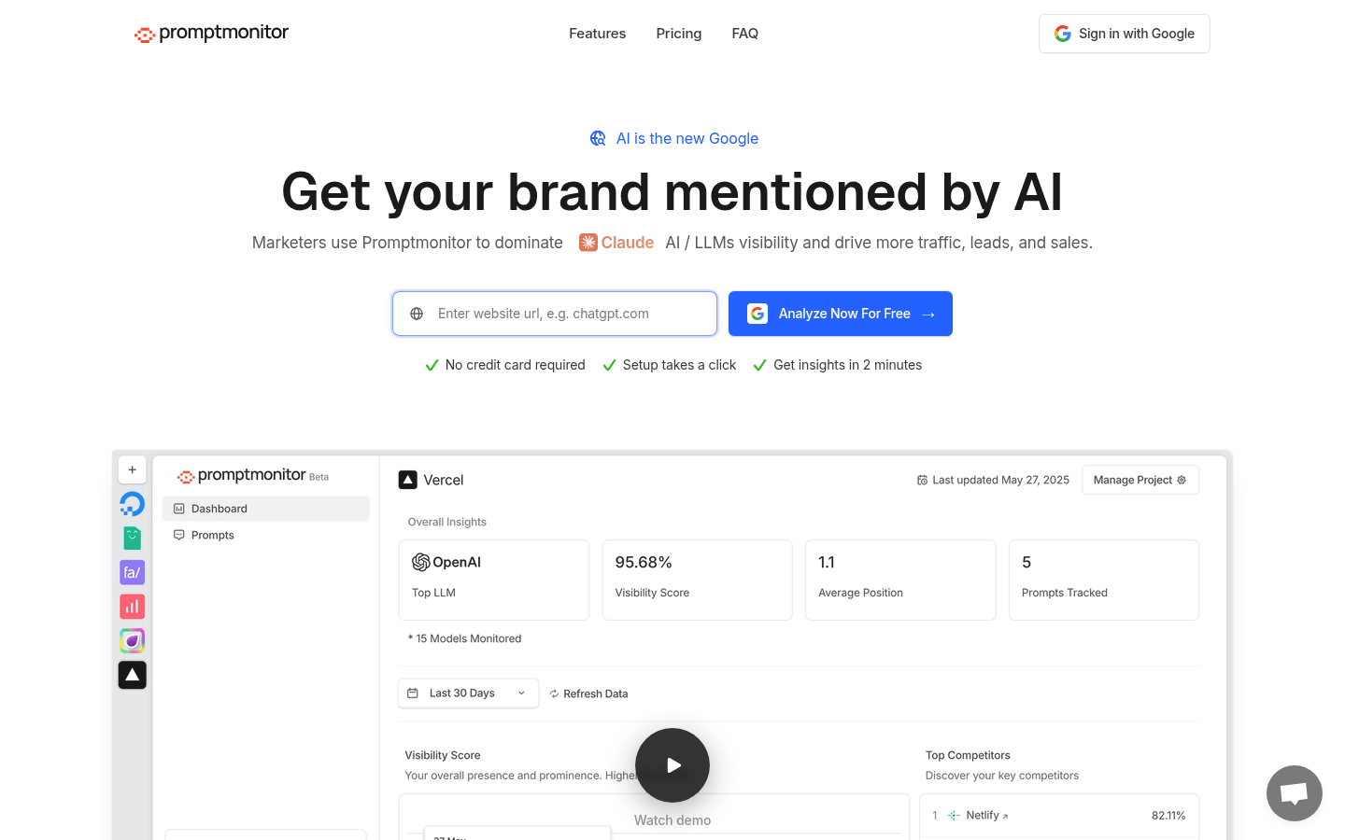
Task: Click the chevron on date range selector
Action: 521,693
